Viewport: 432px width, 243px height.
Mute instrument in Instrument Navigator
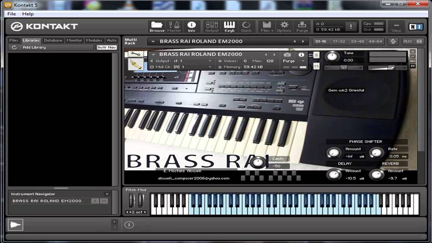point(104,201)
